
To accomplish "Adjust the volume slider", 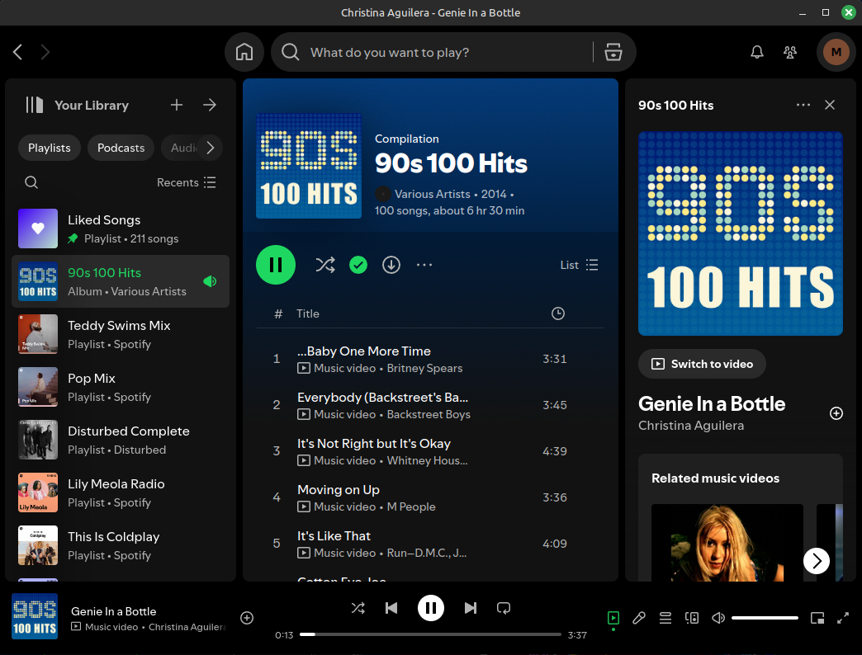I will (765, 618).
